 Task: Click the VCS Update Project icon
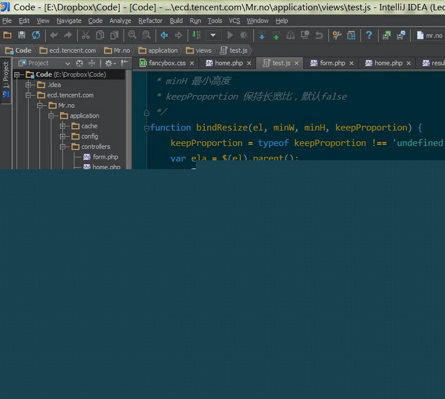(x=261, y=35)
